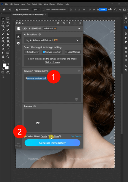Select the Spot Healing Brush tool
This screenshot has height=182, width=128.
8,30
